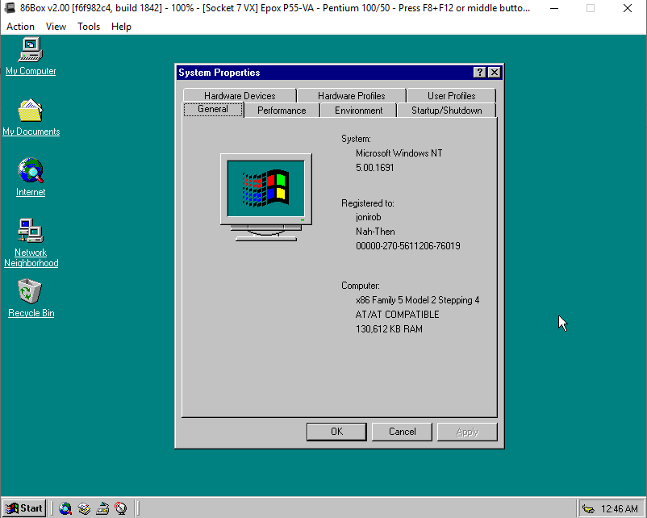This screenshot has width=647, height=518.
Task: Click the 'AT/AT COMPATIBLE' text
Action: click(x=397, y=315)
